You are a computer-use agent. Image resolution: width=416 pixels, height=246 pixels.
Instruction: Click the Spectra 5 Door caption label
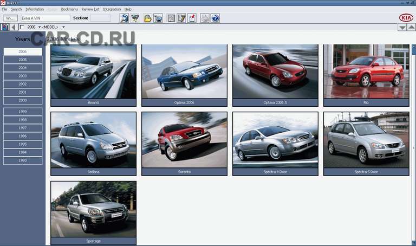366,172
